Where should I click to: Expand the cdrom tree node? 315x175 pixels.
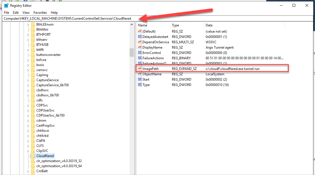(x=28, y=121)
